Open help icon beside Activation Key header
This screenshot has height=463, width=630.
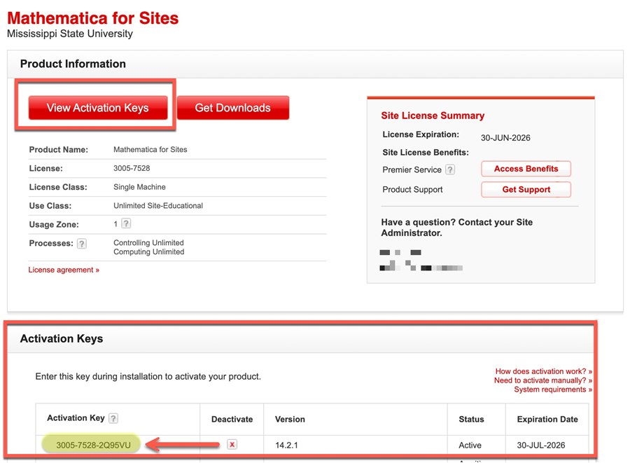point(113,418)
